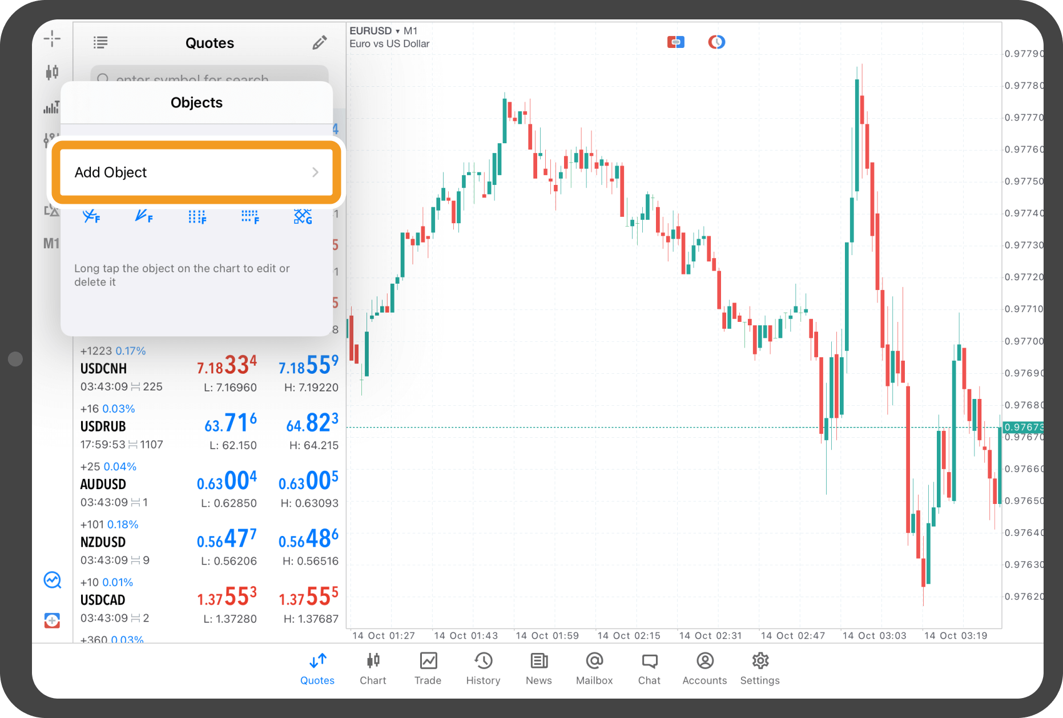This screenshot has height=718, width=1063.
Task: Open the M1 timeframe selector in sidebar
Action: 51,244
